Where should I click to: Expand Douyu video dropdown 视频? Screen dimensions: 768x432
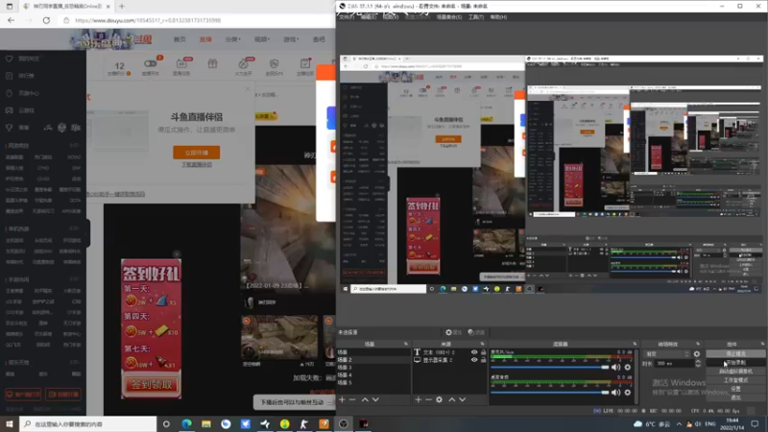pyautogui.click(x=262, y=39)
